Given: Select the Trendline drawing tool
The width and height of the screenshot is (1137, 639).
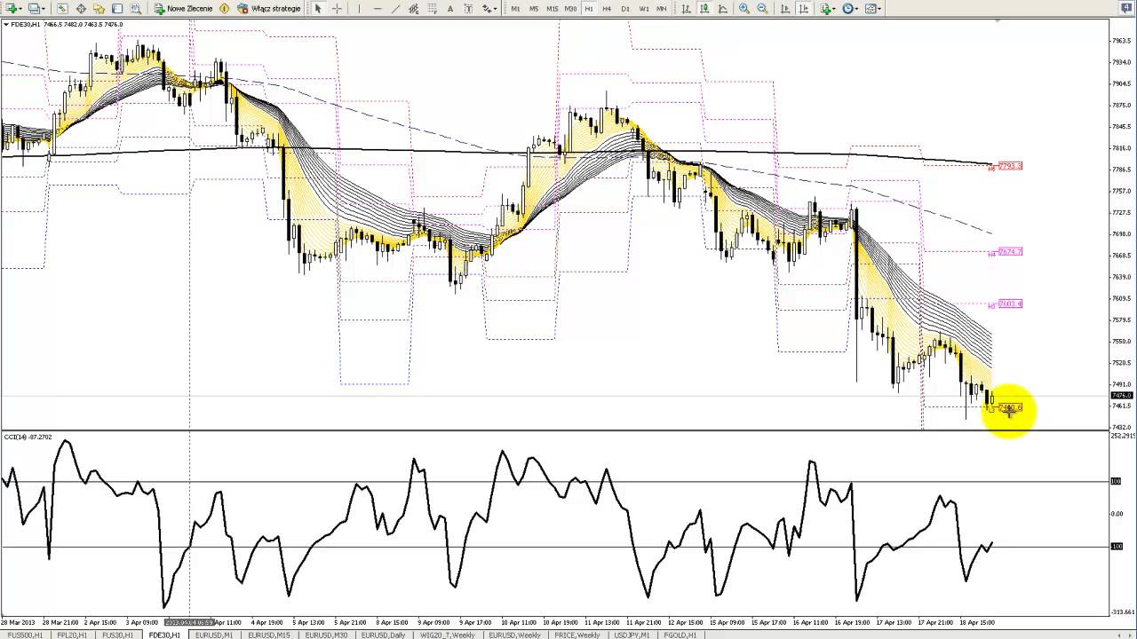Looking at the screenshot, I should tap(396, 8).
